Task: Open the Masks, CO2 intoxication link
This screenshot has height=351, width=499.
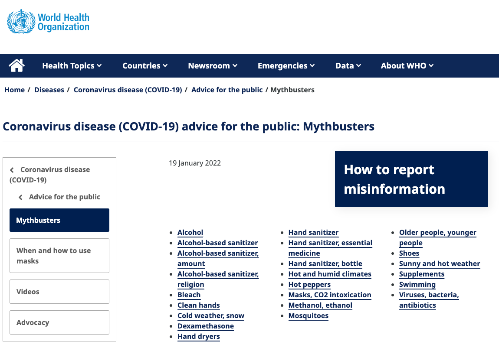Action: (330, 295)
